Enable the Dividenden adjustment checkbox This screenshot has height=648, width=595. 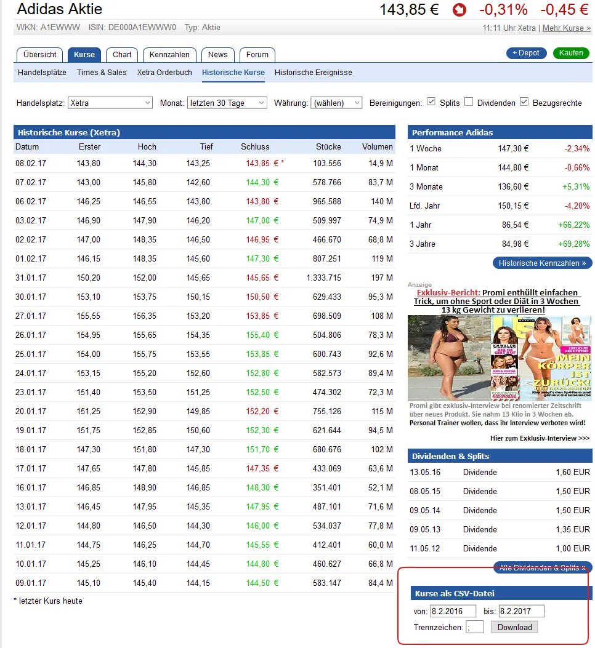tap(468, 102)
